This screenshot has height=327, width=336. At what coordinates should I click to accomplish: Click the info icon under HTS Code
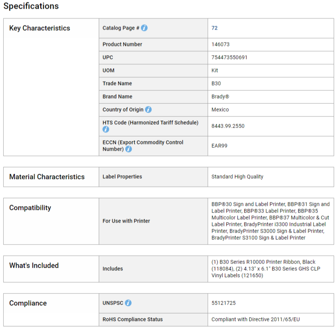(106, 129)
